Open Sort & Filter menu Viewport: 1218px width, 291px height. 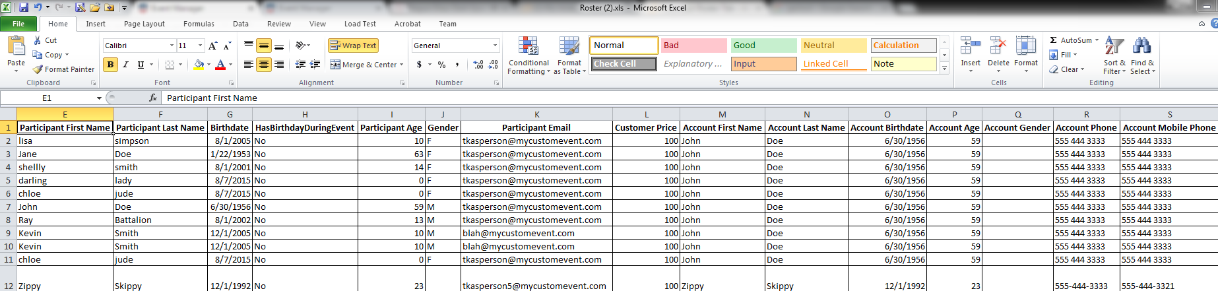(1114, 55)
